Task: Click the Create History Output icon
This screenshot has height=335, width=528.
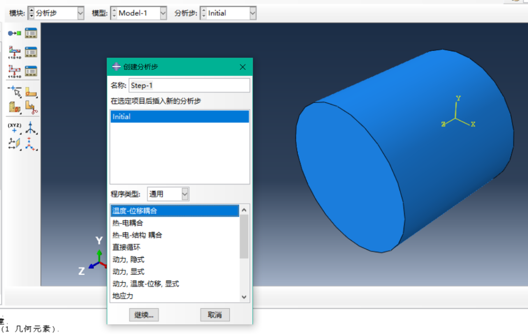Action: click(15, 71)
